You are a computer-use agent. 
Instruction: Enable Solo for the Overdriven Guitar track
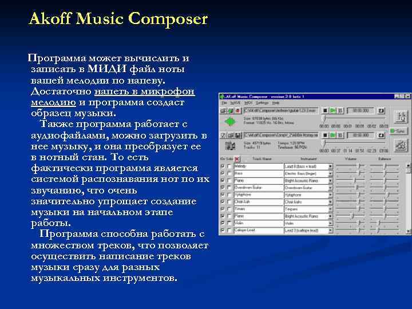click(229, 188)
